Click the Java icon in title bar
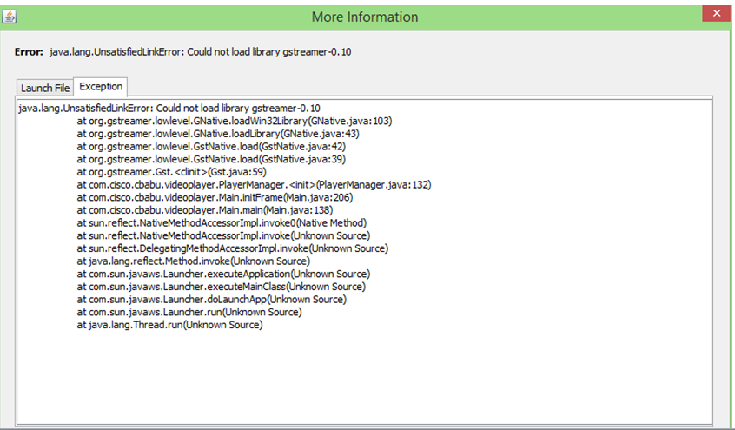The image size is (735, 430). point(9,17)
